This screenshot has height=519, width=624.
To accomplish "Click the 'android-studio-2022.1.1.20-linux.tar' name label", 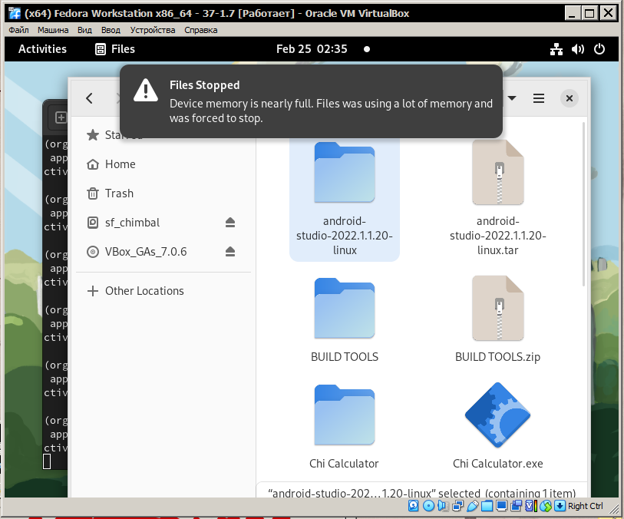I will pyautogui.click(x=498, y=236).
